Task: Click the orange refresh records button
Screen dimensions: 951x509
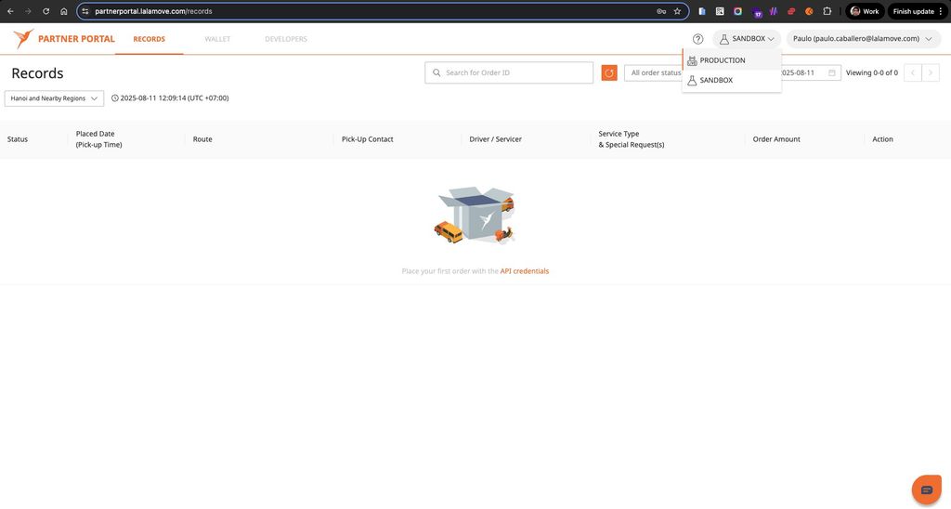Action: click(x=609, y=72)
